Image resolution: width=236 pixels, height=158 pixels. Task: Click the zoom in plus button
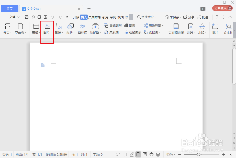224,154
